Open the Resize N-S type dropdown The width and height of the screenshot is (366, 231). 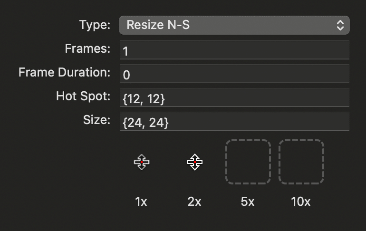point(234,25)
